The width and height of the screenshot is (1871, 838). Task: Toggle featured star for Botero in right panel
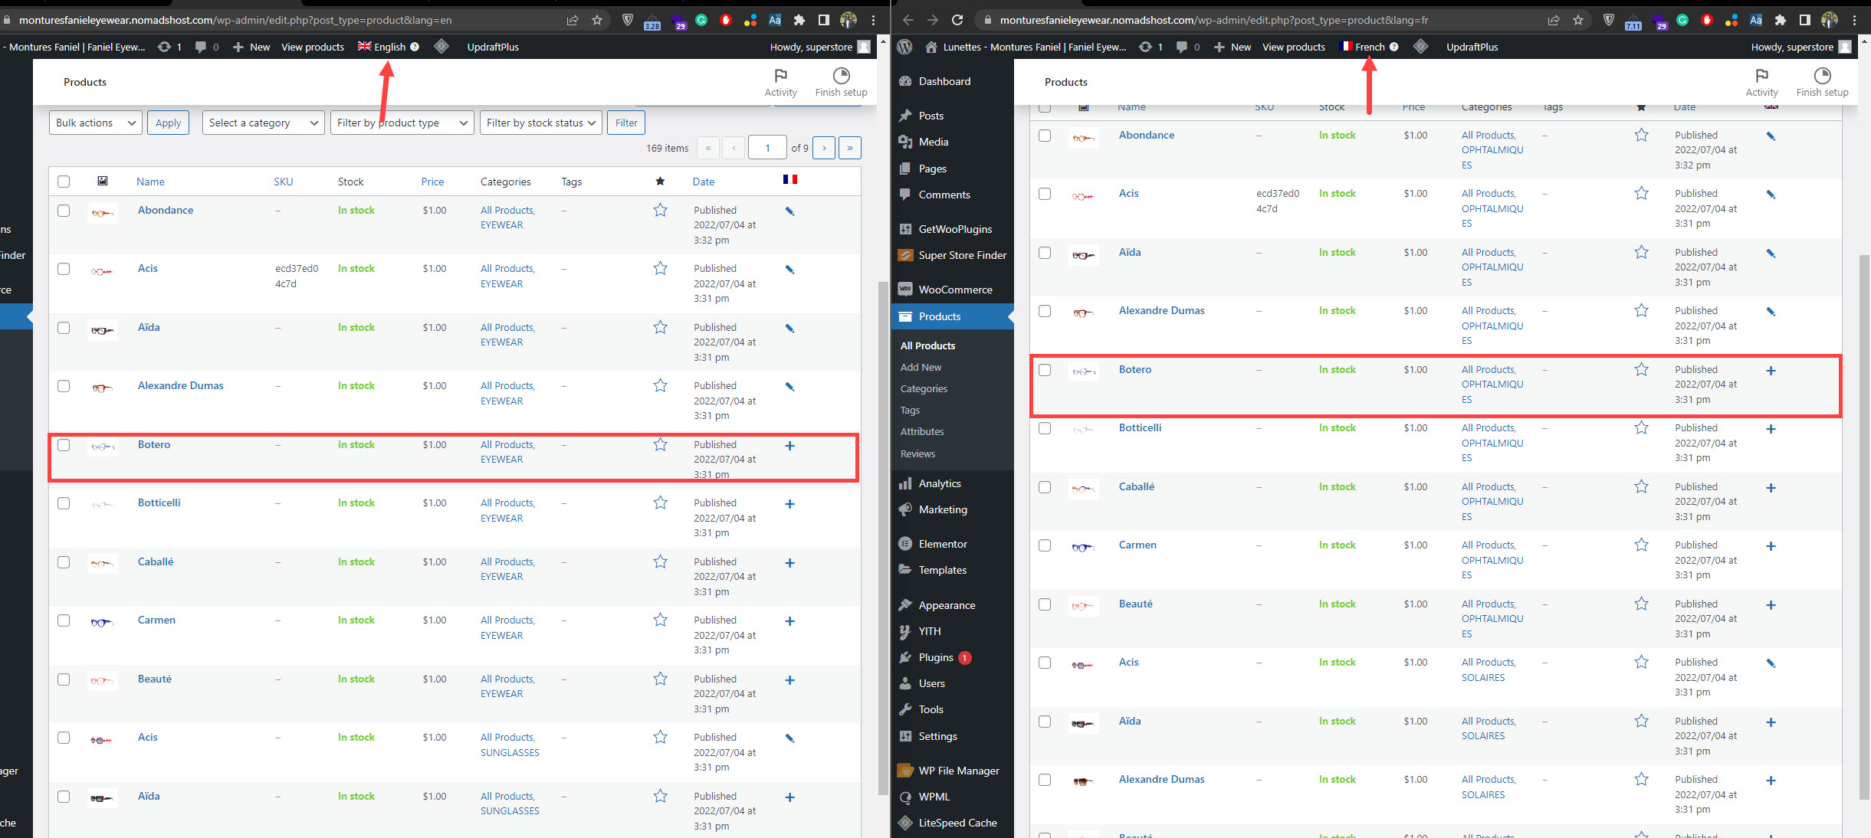[1641, 370]
